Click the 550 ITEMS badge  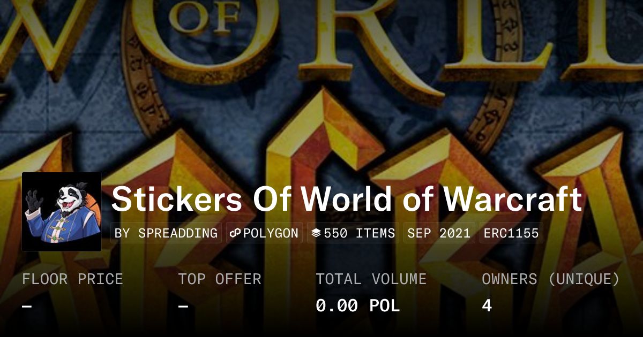353,233
